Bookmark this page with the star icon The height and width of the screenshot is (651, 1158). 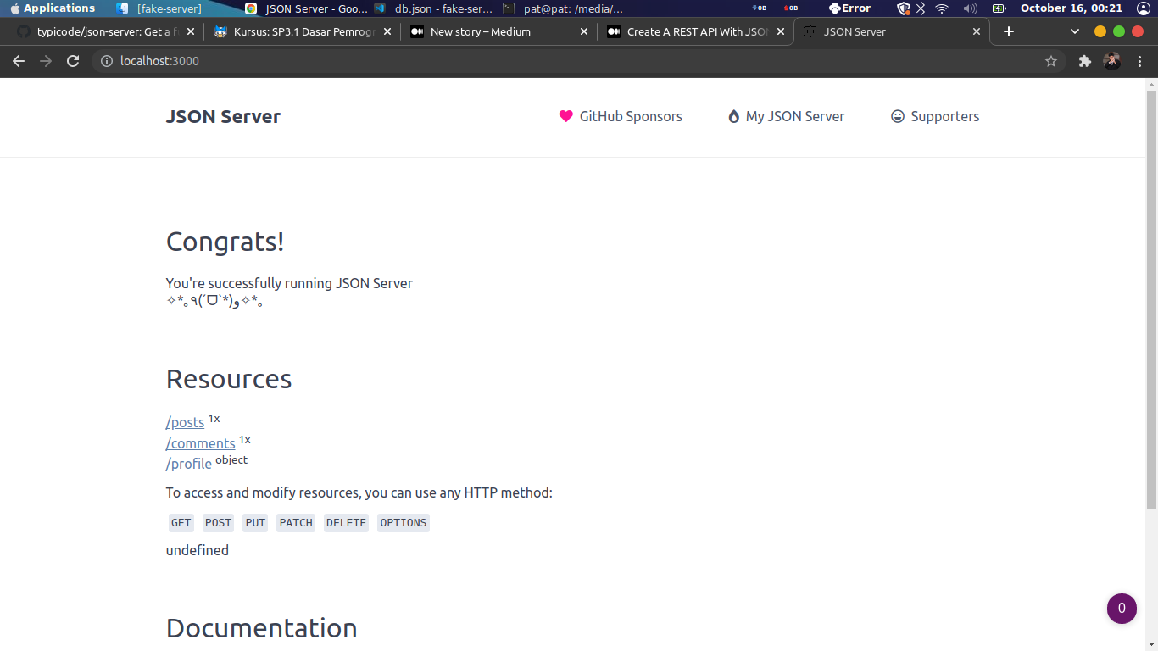tap(1051, 61)
